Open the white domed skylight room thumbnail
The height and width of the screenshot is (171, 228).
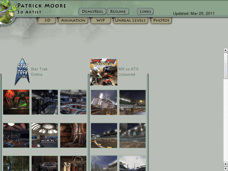pos(45,135)
